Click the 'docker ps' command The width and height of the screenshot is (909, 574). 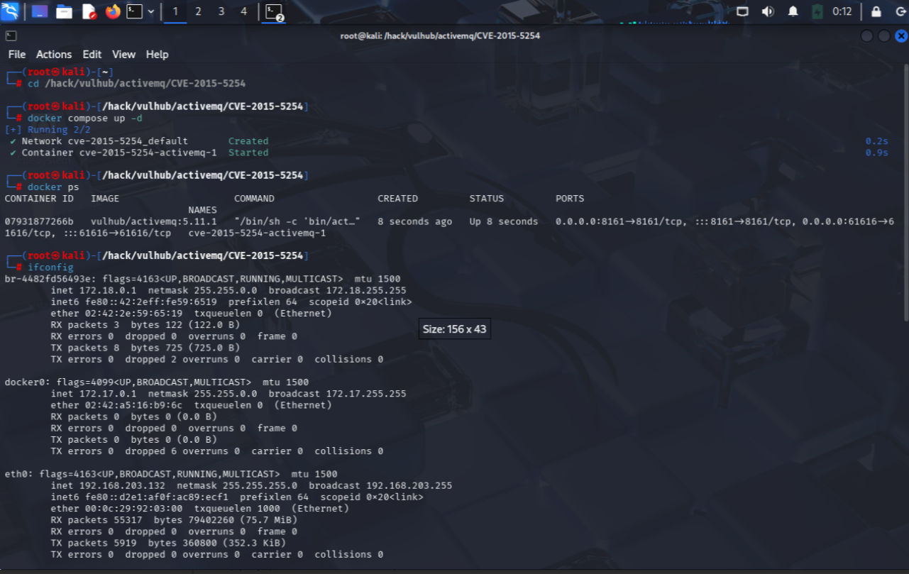[54, 187]
